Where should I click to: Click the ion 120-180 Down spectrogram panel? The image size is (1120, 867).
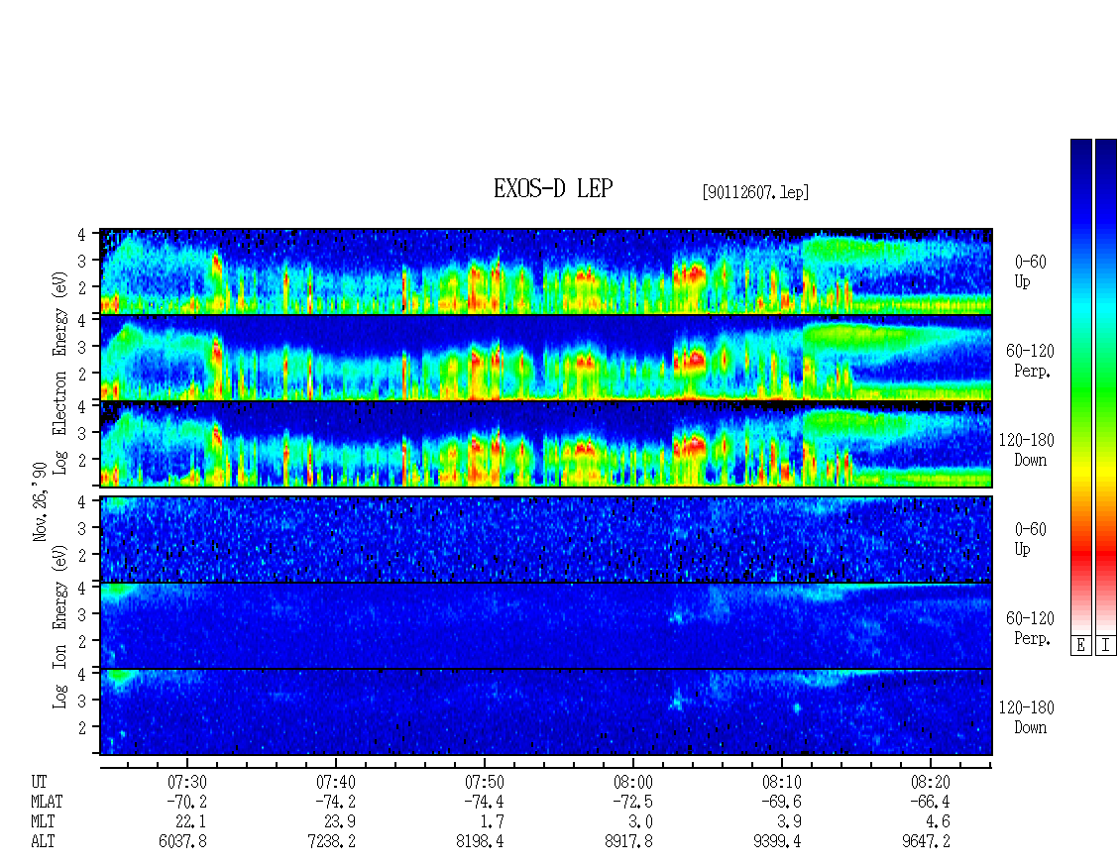point(546,712)
